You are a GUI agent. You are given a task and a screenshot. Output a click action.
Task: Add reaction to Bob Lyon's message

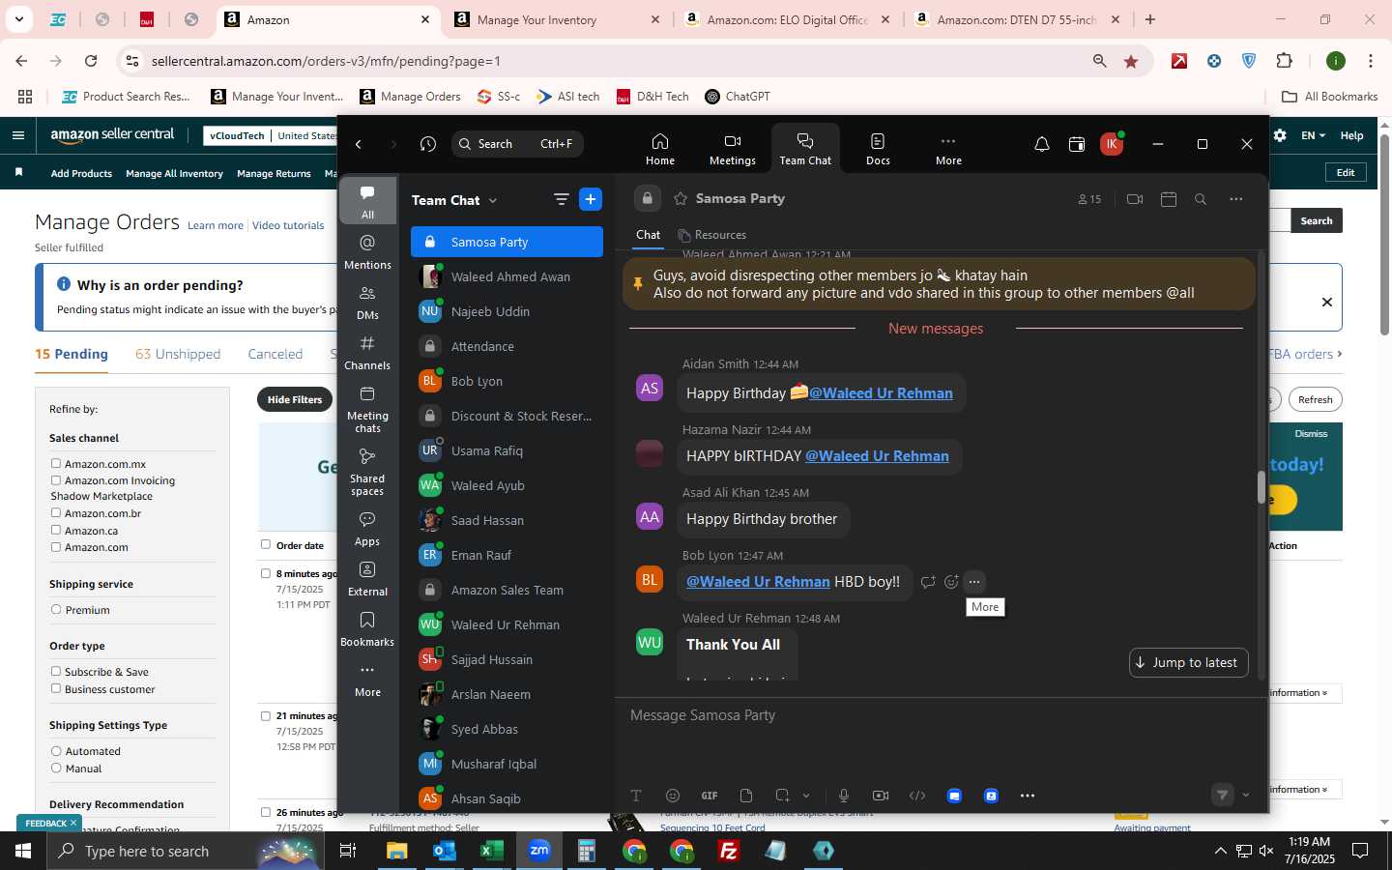pyautogui.click(x=951, y=582)
